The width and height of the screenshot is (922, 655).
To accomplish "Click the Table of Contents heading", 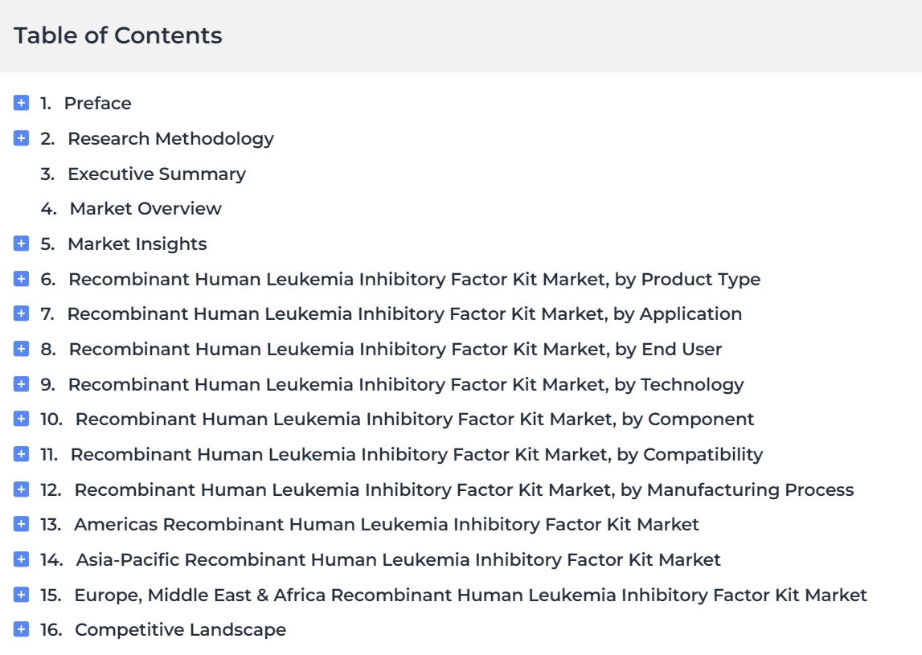I will click(117, 35).
